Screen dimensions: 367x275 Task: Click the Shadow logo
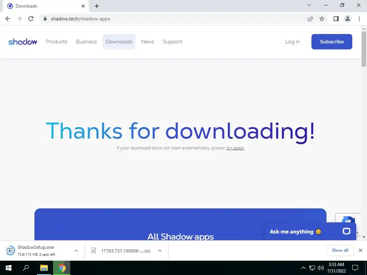point(23,42)
